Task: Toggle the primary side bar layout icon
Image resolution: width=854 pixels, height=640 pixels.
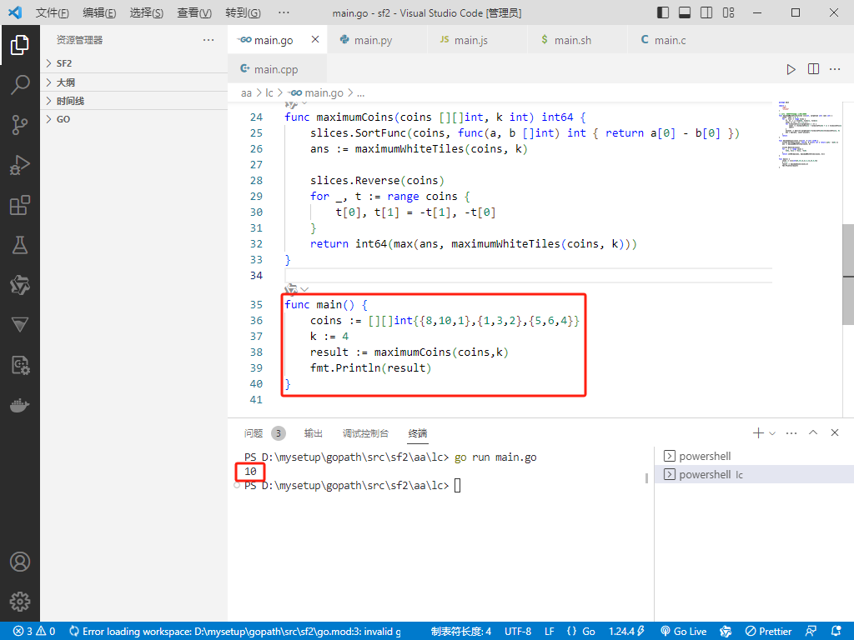Action: point(663,12)
